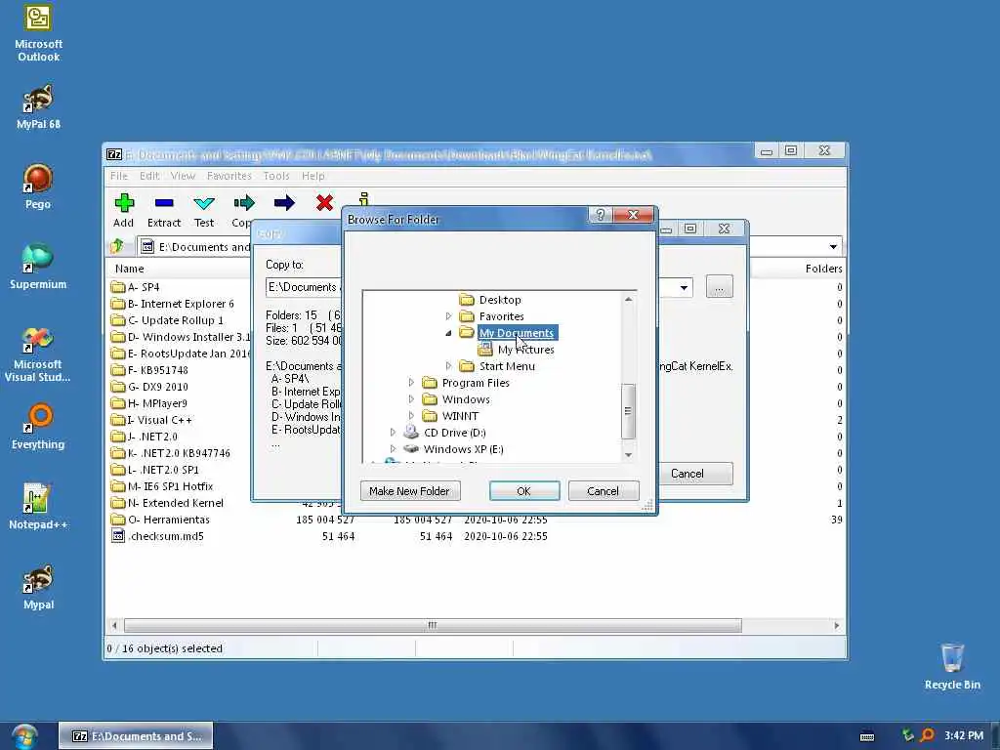Open the Recycle Bin
This screenshot has height=750, width=1000.
(952, 666)
